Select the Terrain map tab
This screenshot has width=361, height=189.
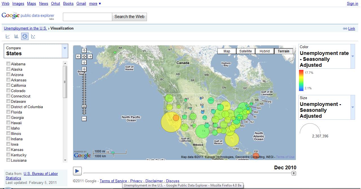click(283, 51)
